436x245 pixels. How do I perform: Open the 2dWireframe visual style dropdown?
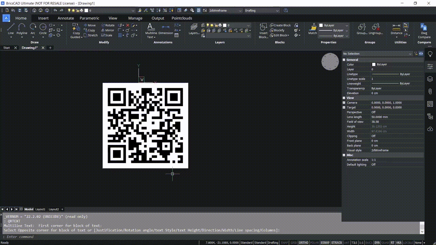225,11
